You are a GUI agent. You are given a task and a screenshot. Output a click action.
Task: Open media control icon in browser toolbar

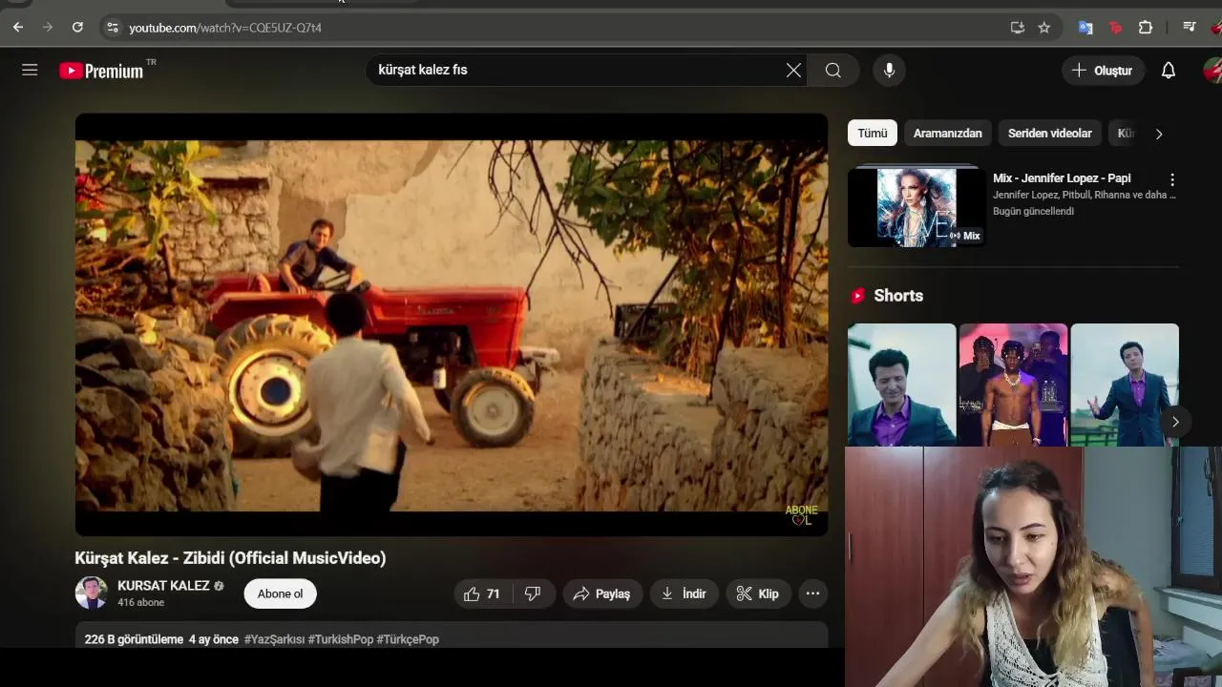(1189, 28)
